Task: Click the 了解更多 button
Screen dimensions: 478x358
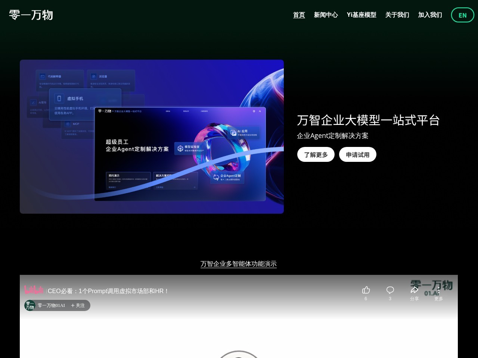Action: click(316, 154)
